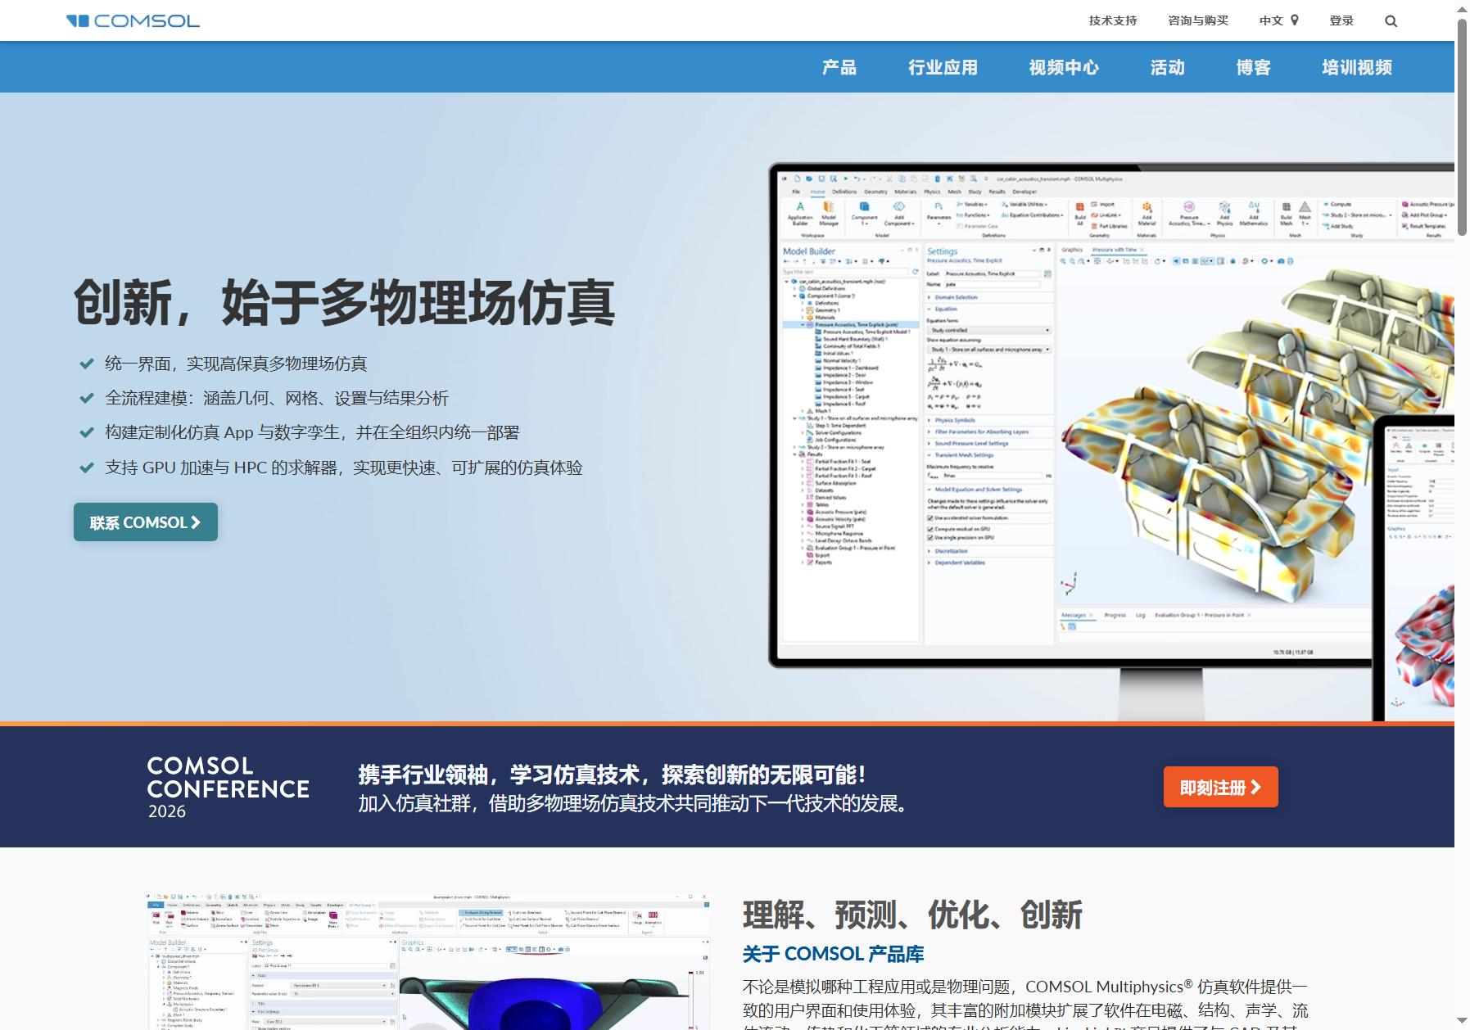Open the 培训视频 menu item
The image size is (1470, 1030).
[x=1357, y=67]
